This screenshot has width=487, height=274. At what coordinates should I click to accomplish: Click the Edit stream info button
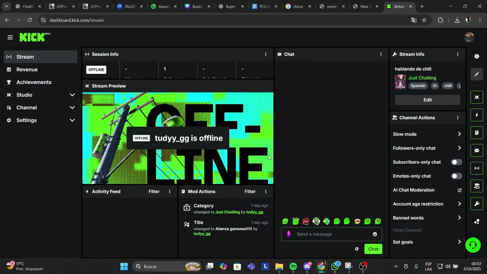427,100
